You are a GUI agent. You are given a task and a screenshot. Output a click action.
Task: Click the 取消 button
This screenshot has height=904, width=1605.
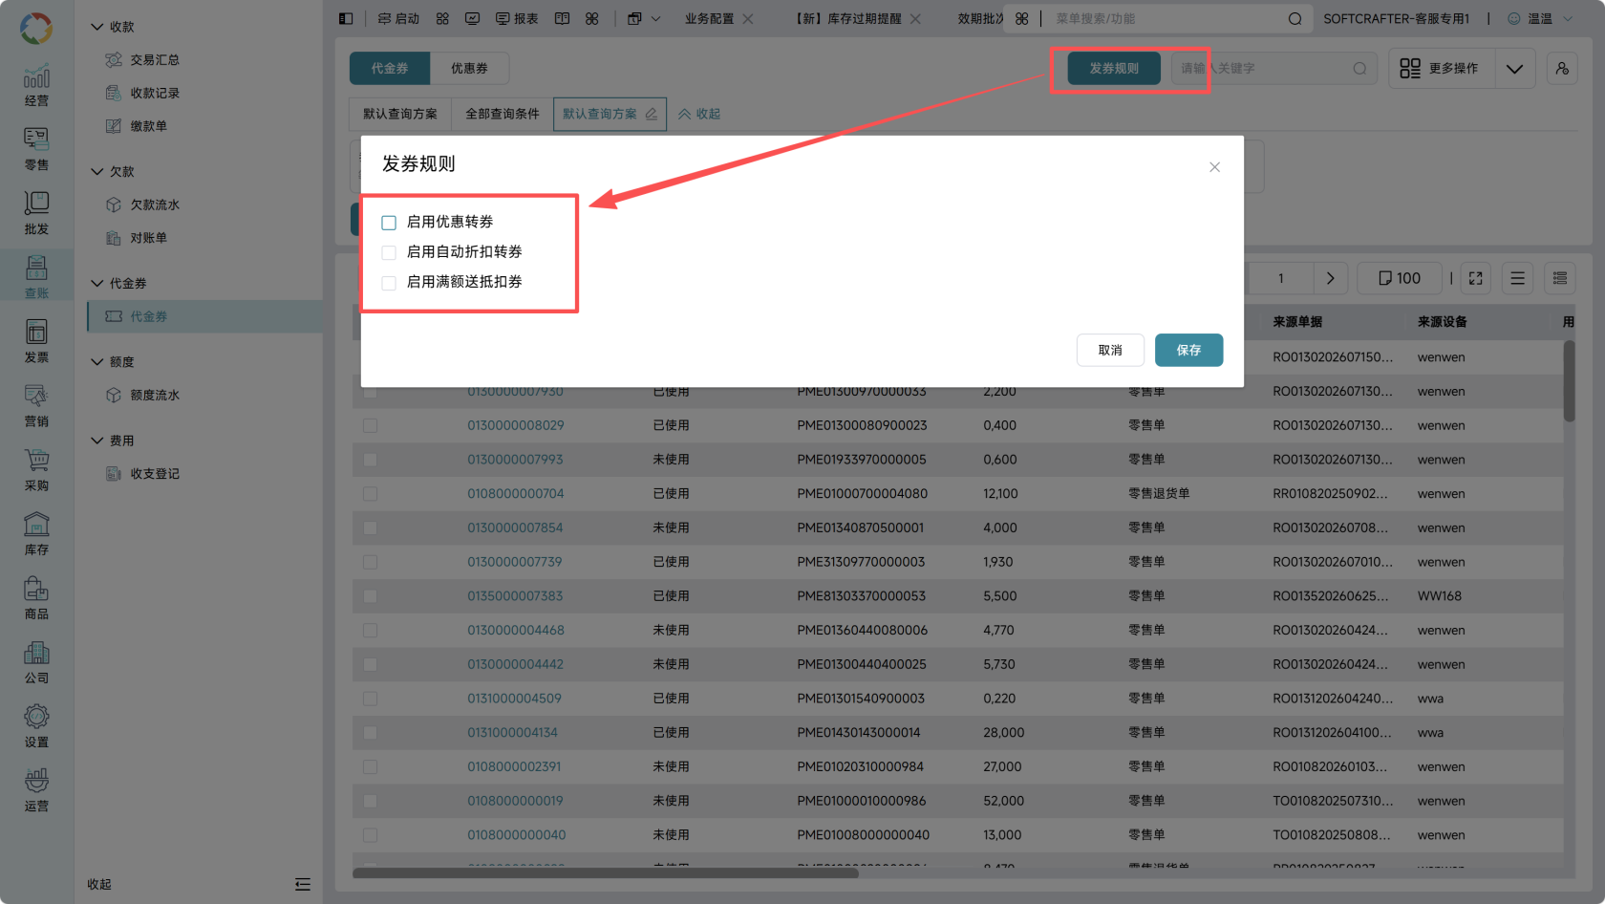(x=1110, y=350)
